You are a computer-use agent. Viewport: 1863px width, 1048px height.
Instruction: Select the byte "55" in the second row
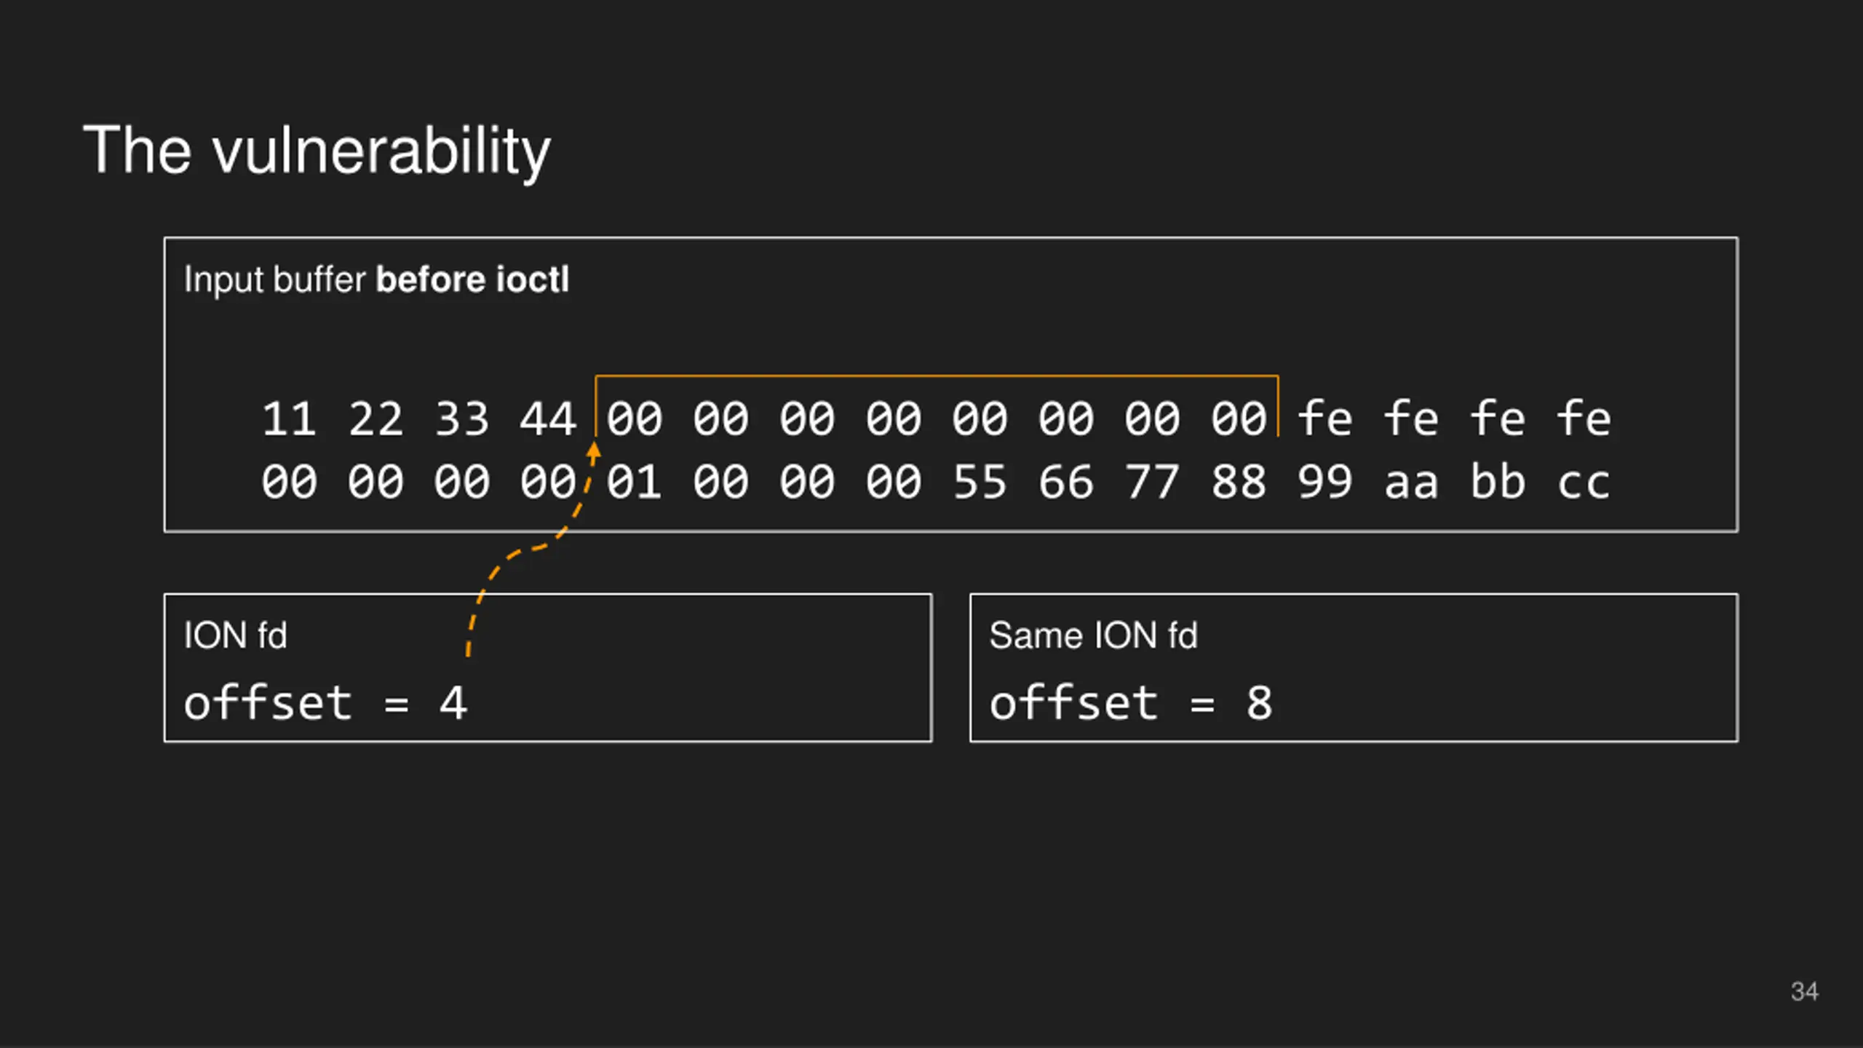click(x=980, y=482)
